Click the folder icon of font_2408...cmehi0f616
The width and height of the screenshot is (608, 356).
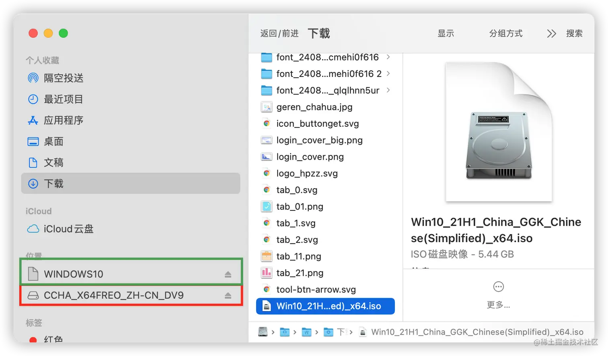coord(267,57)
